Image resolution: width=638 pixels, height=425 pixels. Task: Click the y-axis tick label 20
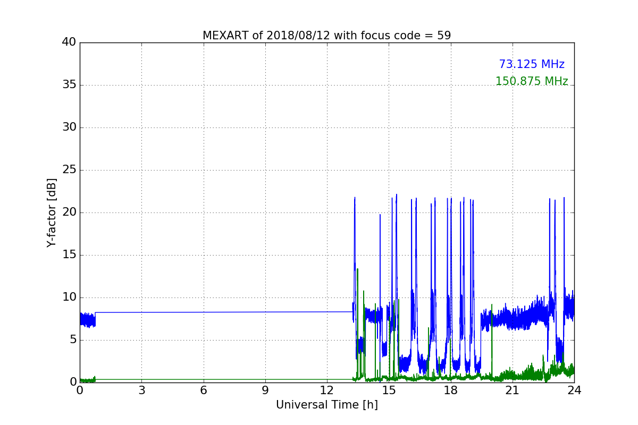coord(69,212)
